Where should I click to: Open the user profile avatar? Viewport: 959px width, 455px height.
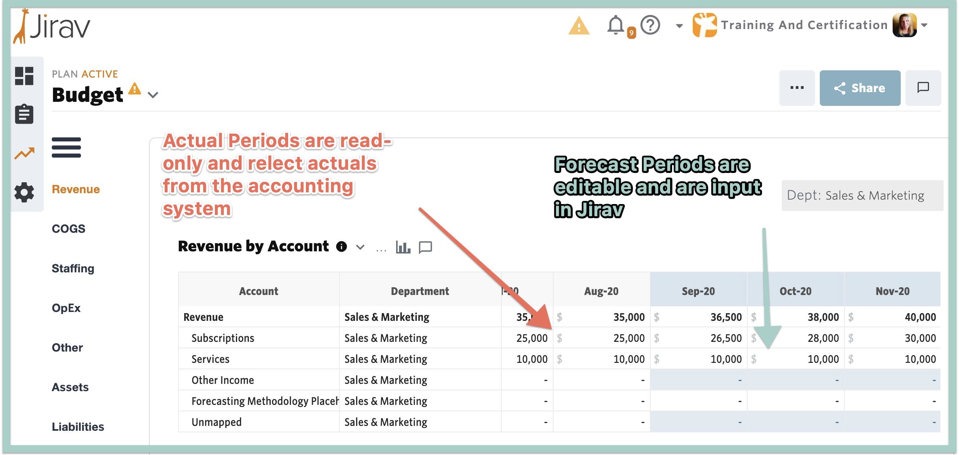905,25
